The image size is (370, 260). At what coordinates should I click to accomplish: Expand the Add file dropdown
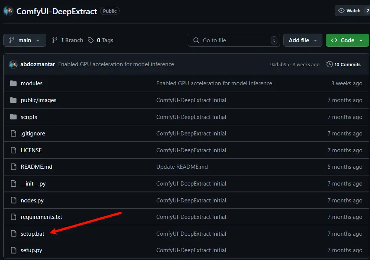click(303, 40)
